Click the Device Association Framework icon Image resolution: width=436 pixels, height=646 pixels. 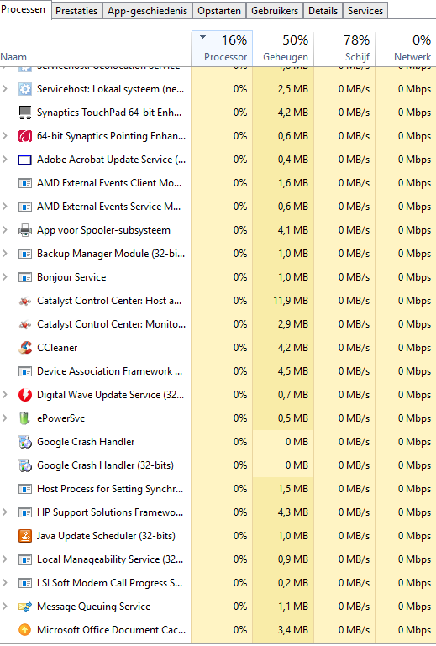click(x=25, y=371)
